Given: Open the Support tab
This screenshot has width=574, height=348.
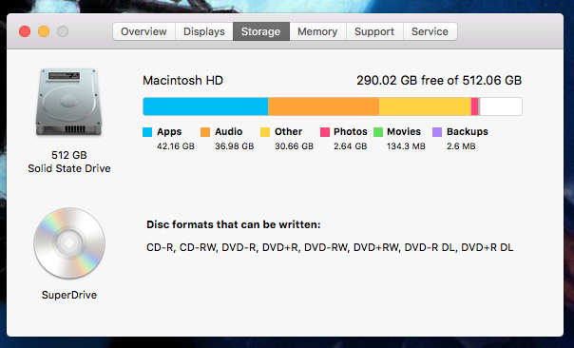Looking at the screenshot, I should click(374, 31).
